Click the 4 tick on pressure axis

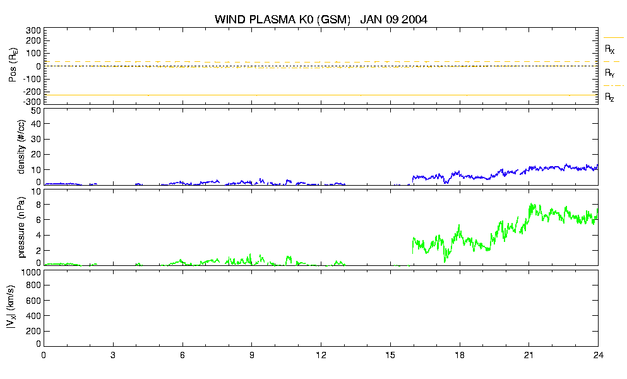point(39,236)
